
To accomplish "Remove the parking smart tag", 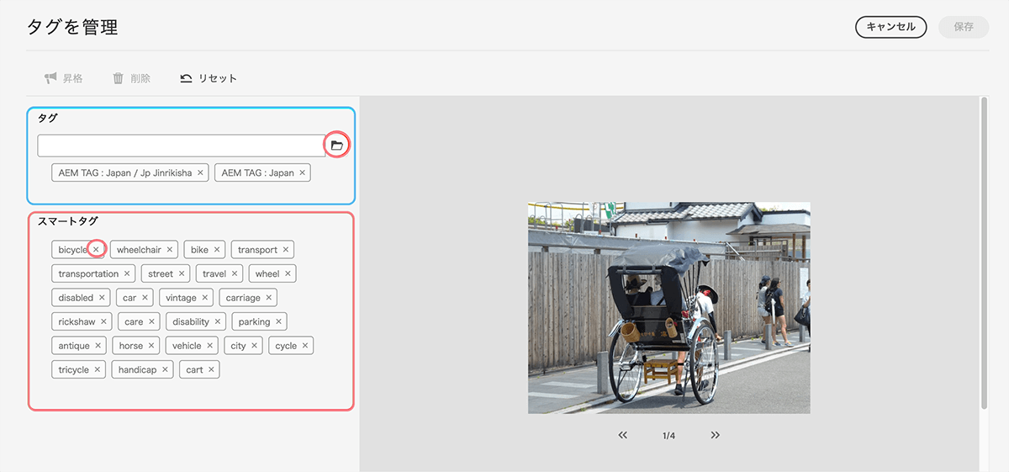I will tap(279, 321).
